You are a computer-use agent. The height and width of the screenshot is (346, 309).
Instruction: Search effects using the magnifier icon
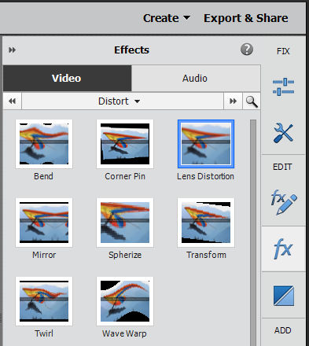coord(252,101)
